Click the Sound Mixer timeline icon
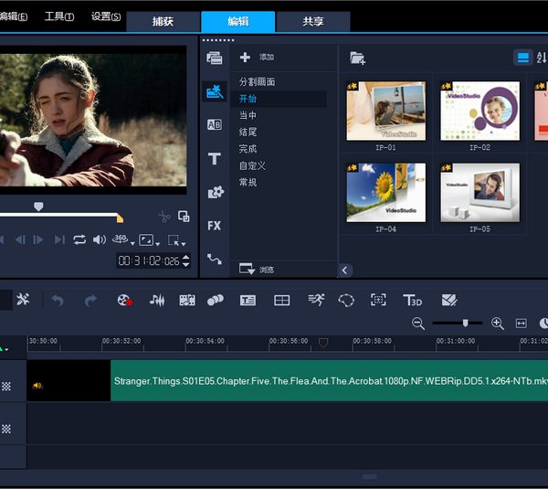 pyautogui.click(x=157, y=300)
